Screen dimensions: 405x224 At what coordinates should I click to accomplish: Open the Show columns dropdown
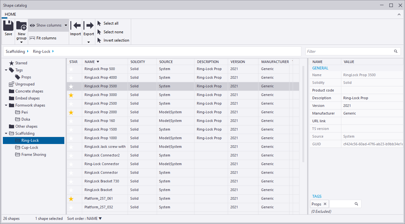(x=66, y=25)
